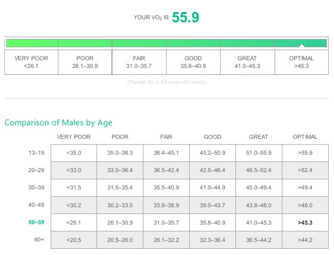Viewport: 334px width, 255px height.
Task: Select the VERY POOR <26.1 scale box
Action: coord(31,62)
